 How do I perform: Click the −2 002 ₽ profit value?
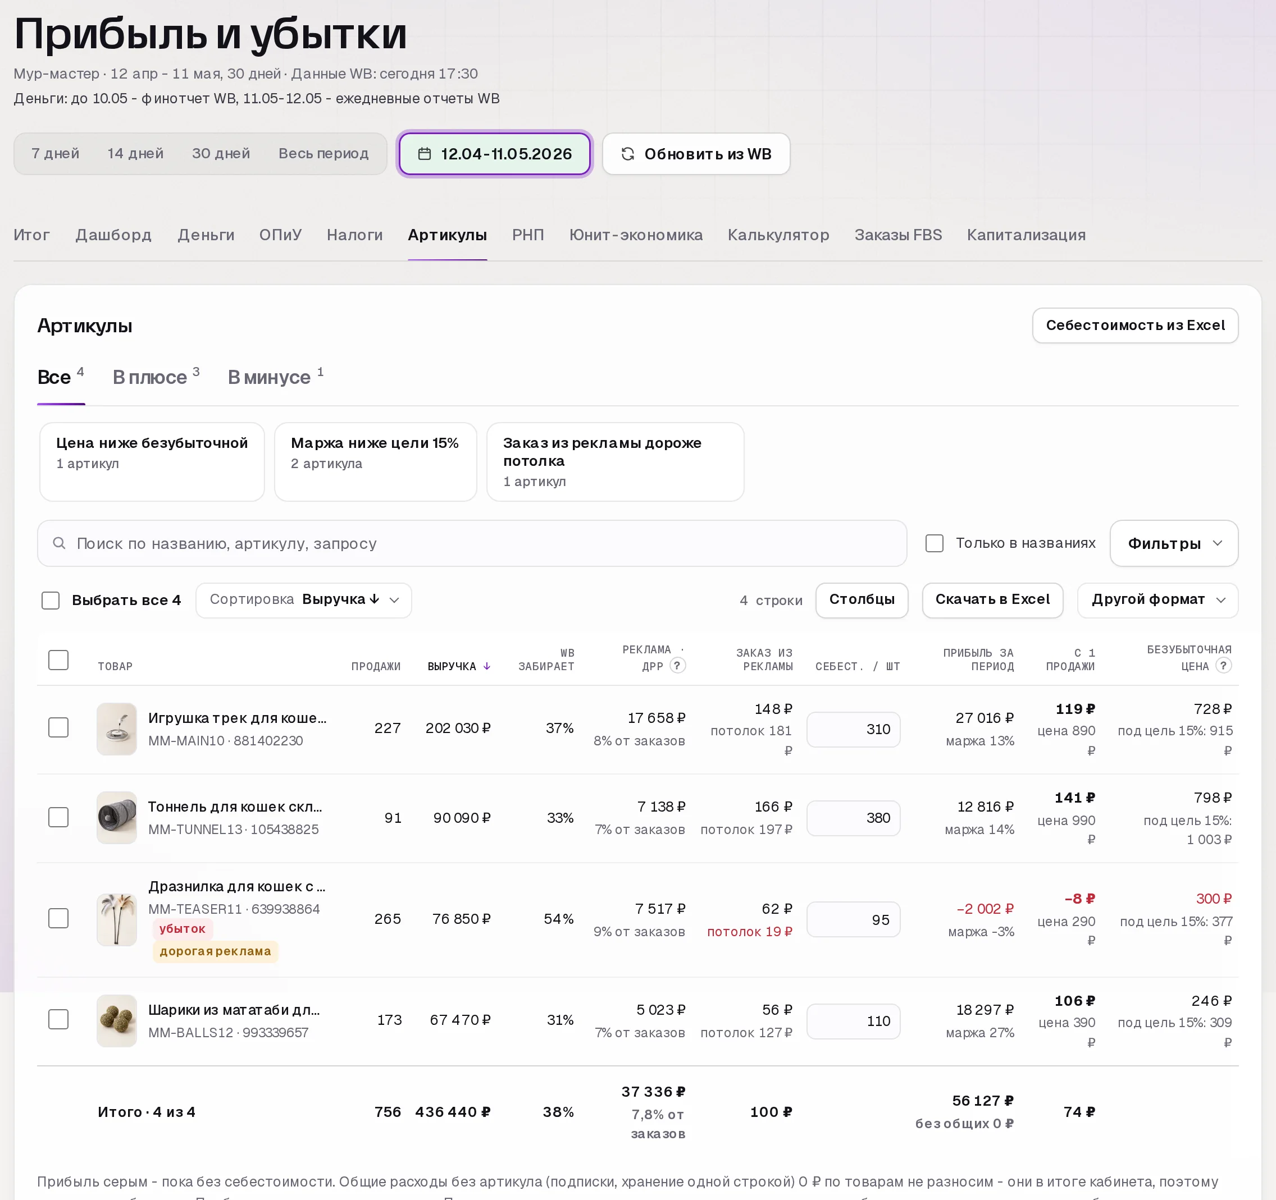coord(985,909)
